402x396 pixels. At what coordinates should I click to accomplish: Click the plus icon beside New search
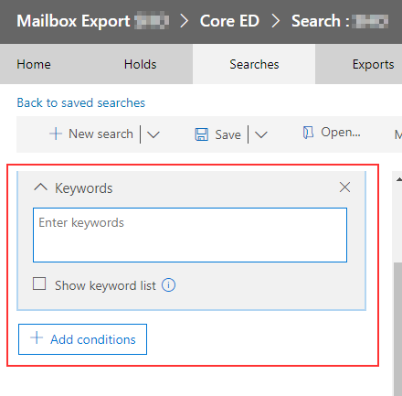pyautogui.click(x=56, y=134)
